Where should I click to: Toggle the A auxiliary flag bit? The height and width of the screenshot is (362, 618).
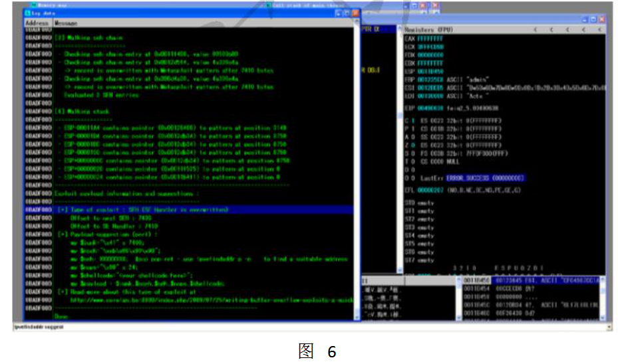coord(412,137)
